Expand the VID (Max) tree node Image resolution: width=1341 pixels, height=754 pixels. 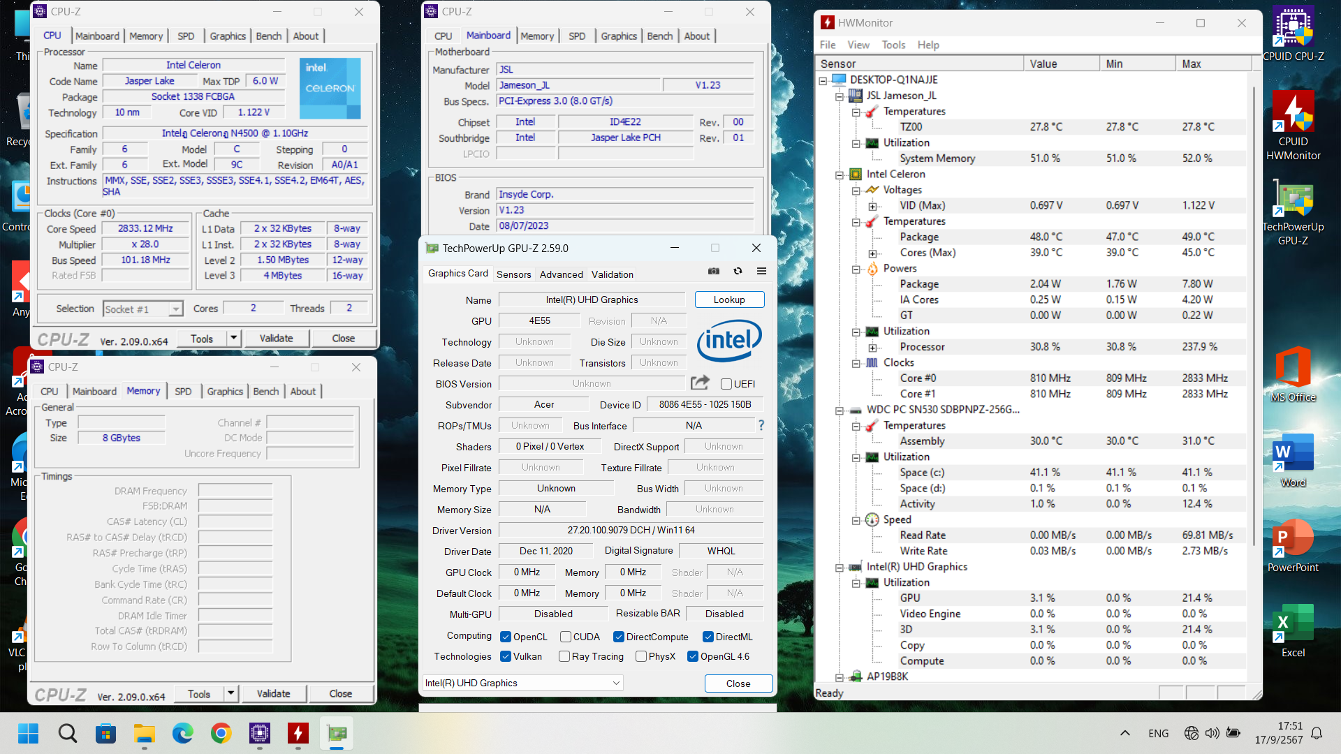pos(872,206)
